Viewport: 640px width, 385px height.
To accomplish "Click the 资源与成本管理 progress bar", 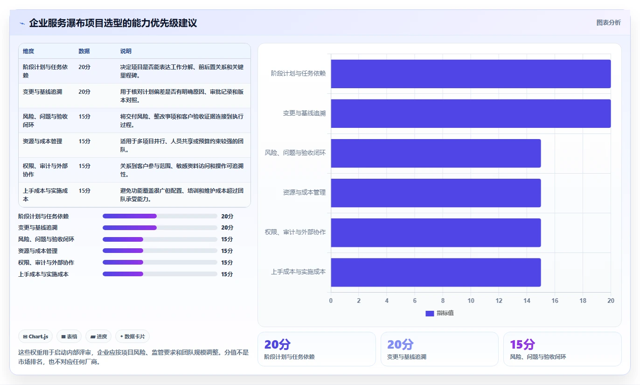I will [160, 251].
